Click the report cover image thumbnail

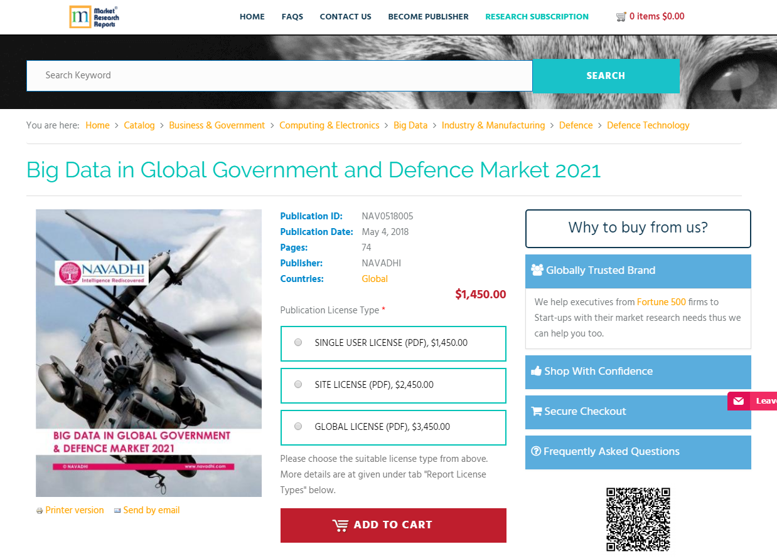pyautogui.click(x=149, y=353)
